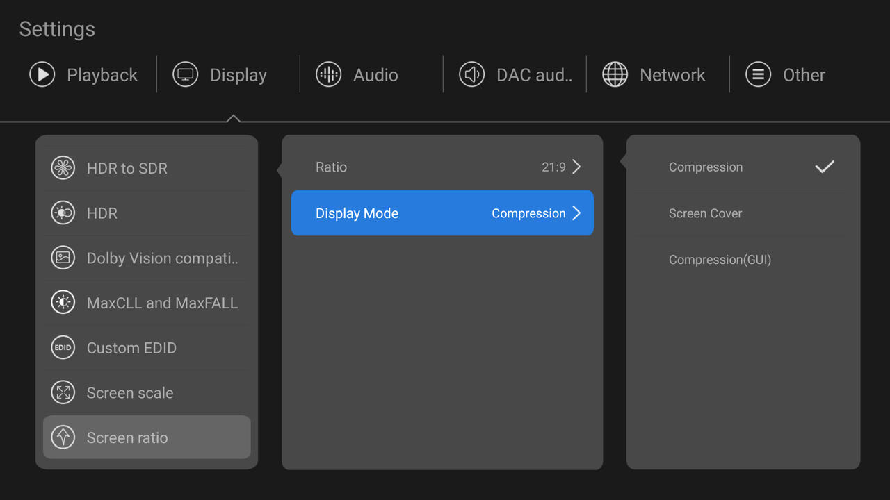This screenshot has height=500, width=890.
Task: Click the MaxCLL and MaxFALL sun icon
Action: pos(63,303)
